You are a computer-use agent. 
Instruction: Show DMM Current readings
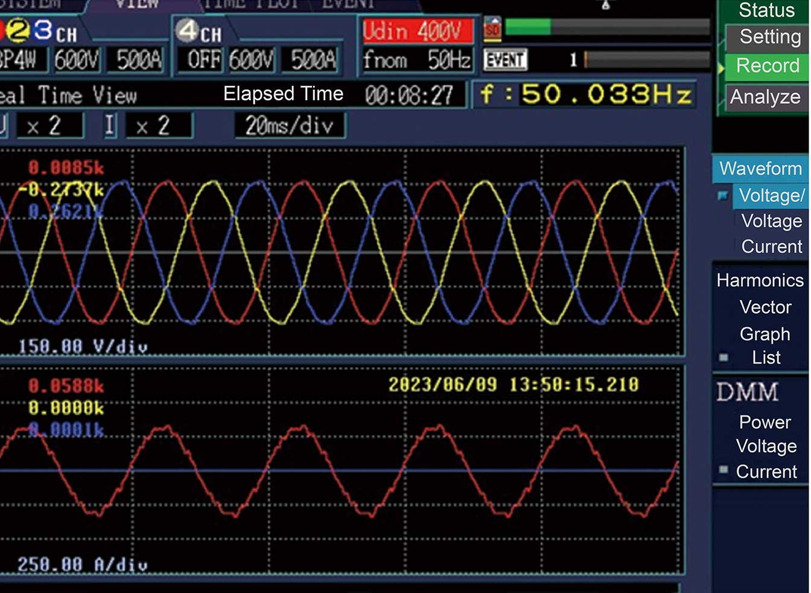point(766,472)
